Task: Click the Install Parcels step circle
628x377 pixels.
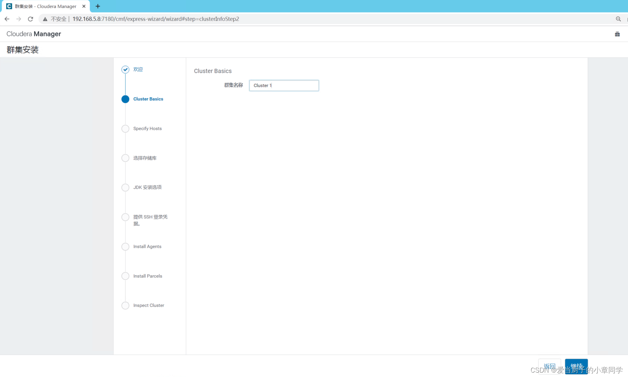Action: 125,276
